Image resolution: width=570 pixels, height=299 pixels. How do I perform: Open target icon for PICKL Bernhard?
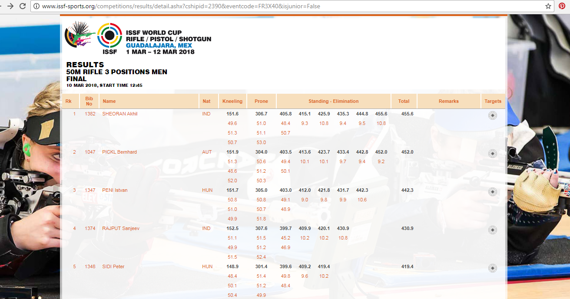tap(492, 154)
